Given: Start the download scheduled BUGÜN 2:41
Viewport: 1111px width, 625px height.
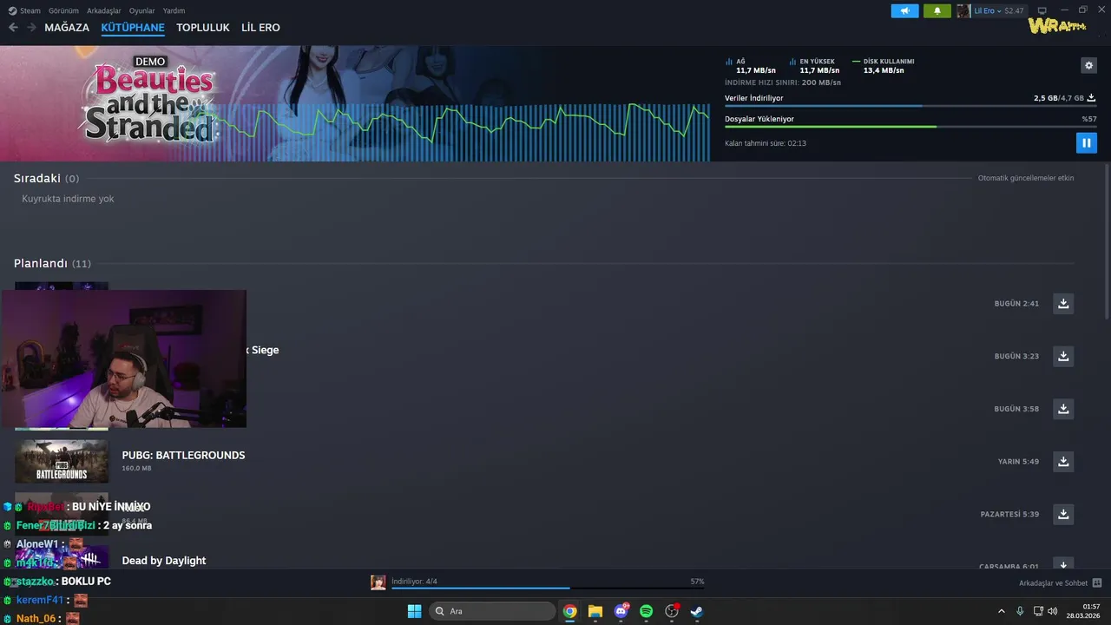Looking at the screenshot, I should pos(1063,303).
